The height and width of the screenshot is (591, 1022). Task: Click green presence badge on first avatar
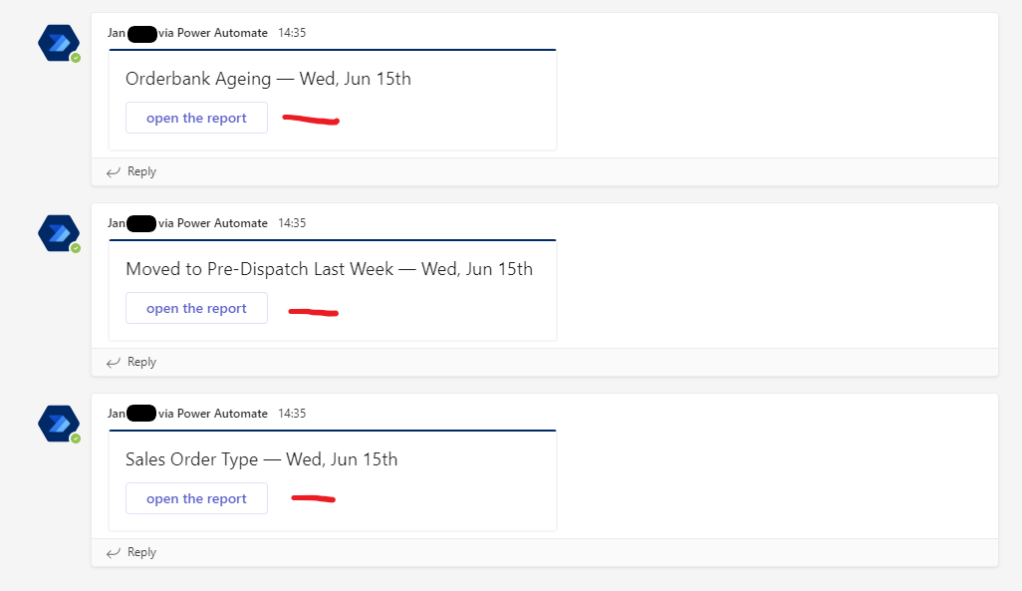click(75, 58)
